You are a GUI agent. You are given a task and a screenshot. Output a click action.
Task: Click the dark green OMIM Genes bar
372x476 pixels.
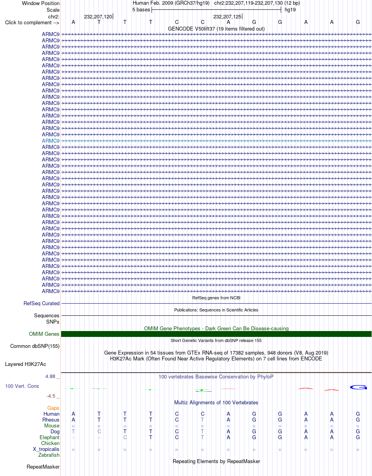pos(216,334)
